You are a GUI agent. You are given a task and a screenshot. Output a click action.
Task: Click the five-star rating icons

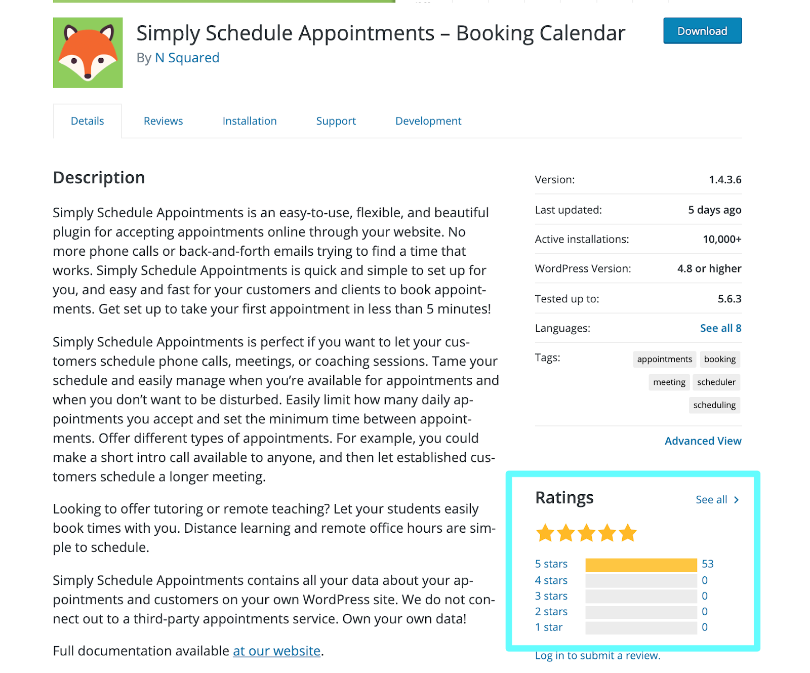pos(586,533)
